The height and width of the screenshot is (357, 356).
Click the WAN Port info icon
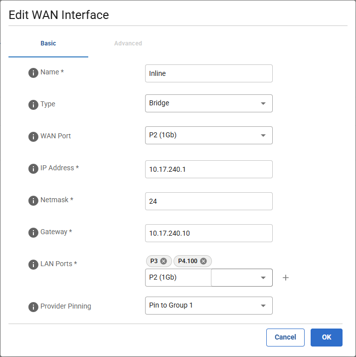click(33, 137)
